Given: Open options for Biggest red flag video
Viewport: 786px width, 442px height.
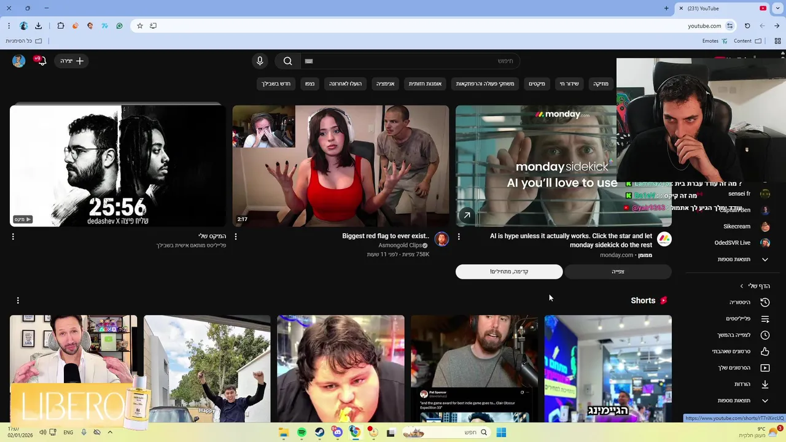Looking at the screenshot, I should pos(236,236).
